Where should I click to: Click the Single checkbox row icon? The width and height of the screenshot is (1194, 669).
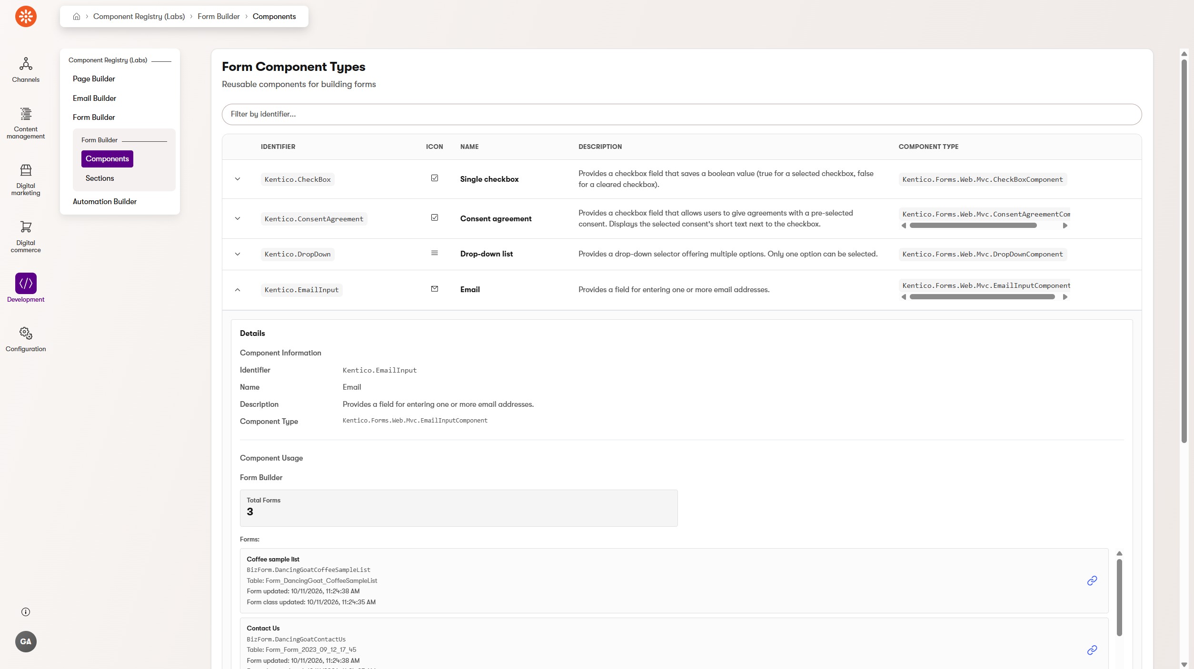435,178
